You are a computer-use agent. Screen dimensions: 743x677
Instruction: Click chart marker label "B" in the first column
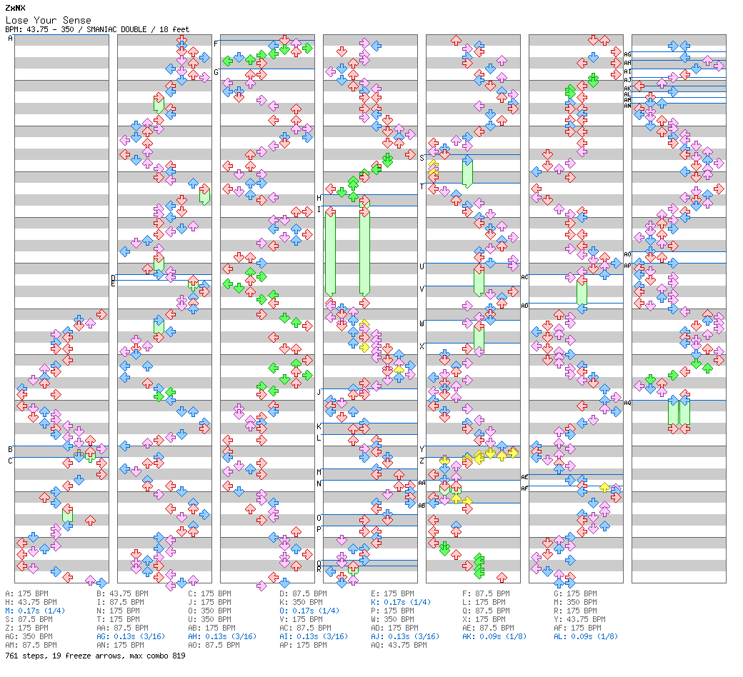pos(11,449)
